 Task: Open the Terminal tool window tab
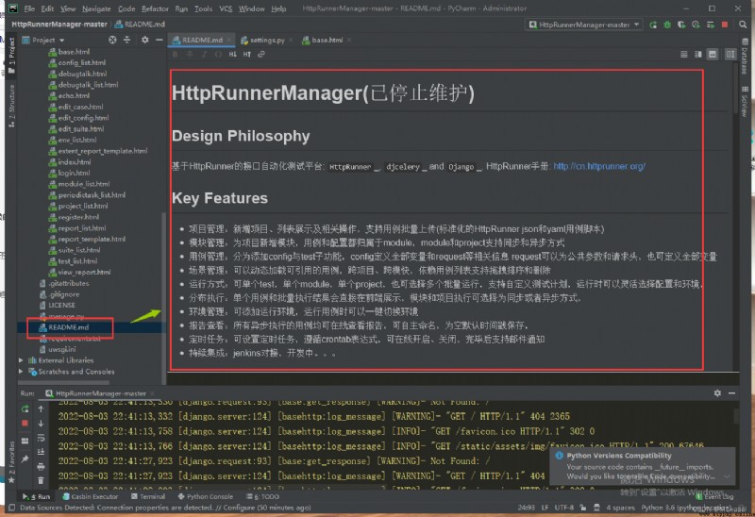click(148, 496)
